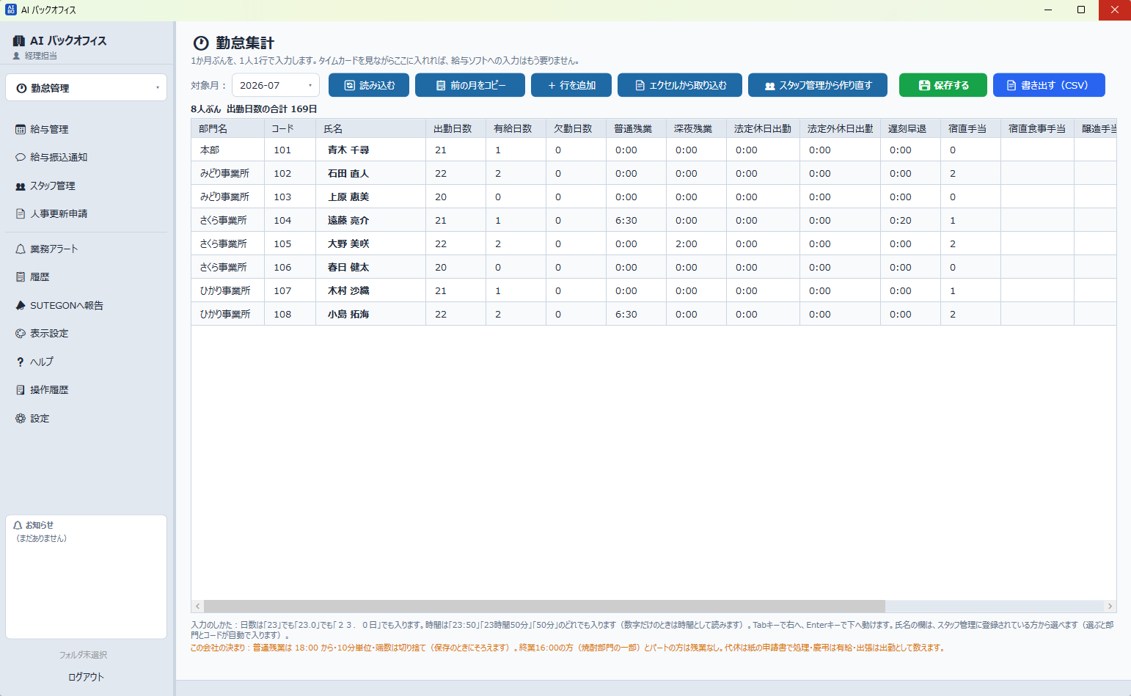This screenshot has height=696, width=1131.
Task: Click the icon on スタッフ管理から作り直す button
Action: click(770, 86)
